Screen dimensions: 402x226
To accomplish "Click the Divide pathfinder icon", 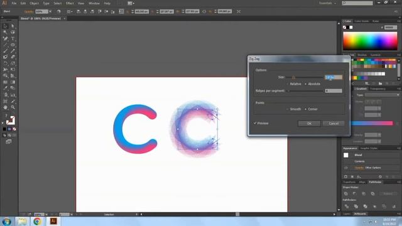I will coord(347,207).
